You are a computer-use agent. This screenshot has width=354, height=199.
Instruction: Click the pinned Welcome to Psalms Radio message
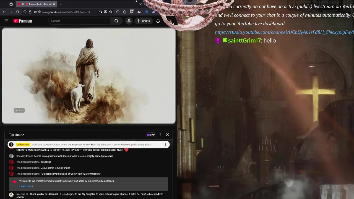pyautogui.click(x=92, y=145)
